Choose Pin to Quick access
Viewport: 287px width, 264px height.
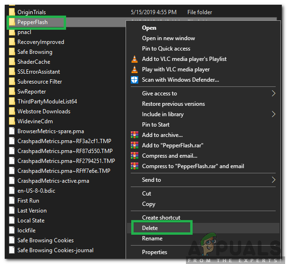[x=166, y=49]
